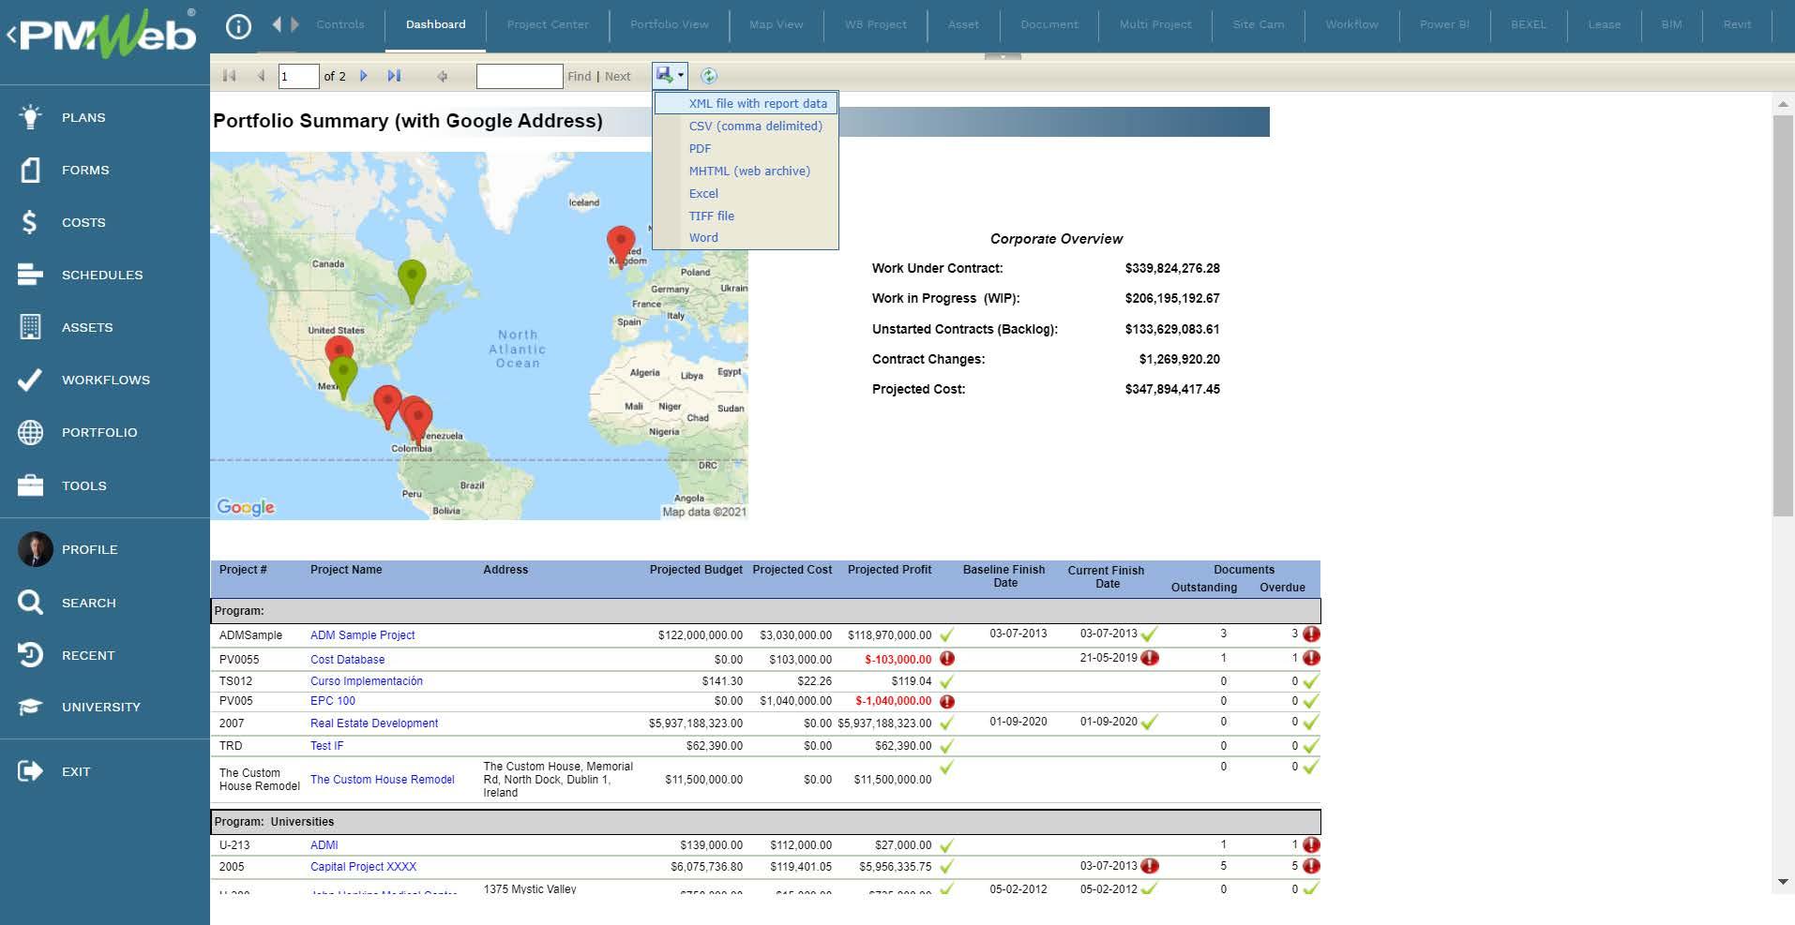Click the vertical scrollbar thumb

tap(1783, 316)
